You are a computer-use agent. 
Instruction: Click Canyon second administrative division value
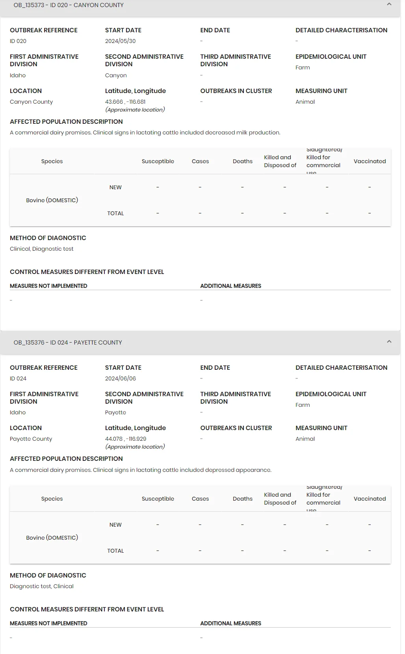point(116,75)
